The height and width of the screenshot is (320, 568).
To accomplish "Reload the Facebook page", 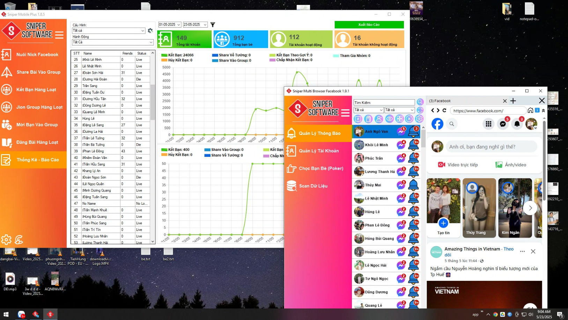I will click(x=444, y=110).
